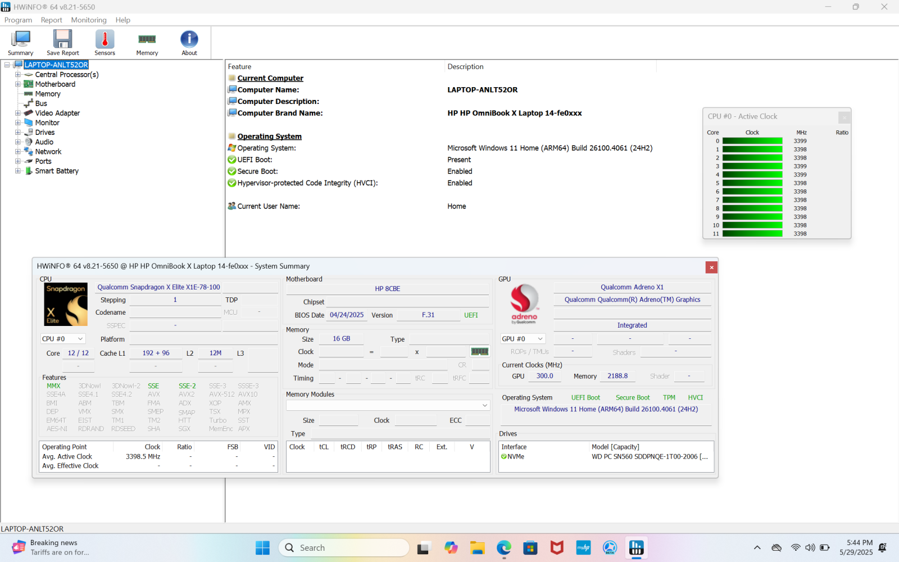Select Smart Battery in the device tree
This screenshot has width=899, height=562.
click(56, 171)
